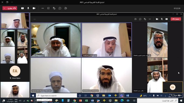Unmute the crossed-out microphone in shared window
The height and width of the screenshot is (103, 184).
[x=162, y=19]
